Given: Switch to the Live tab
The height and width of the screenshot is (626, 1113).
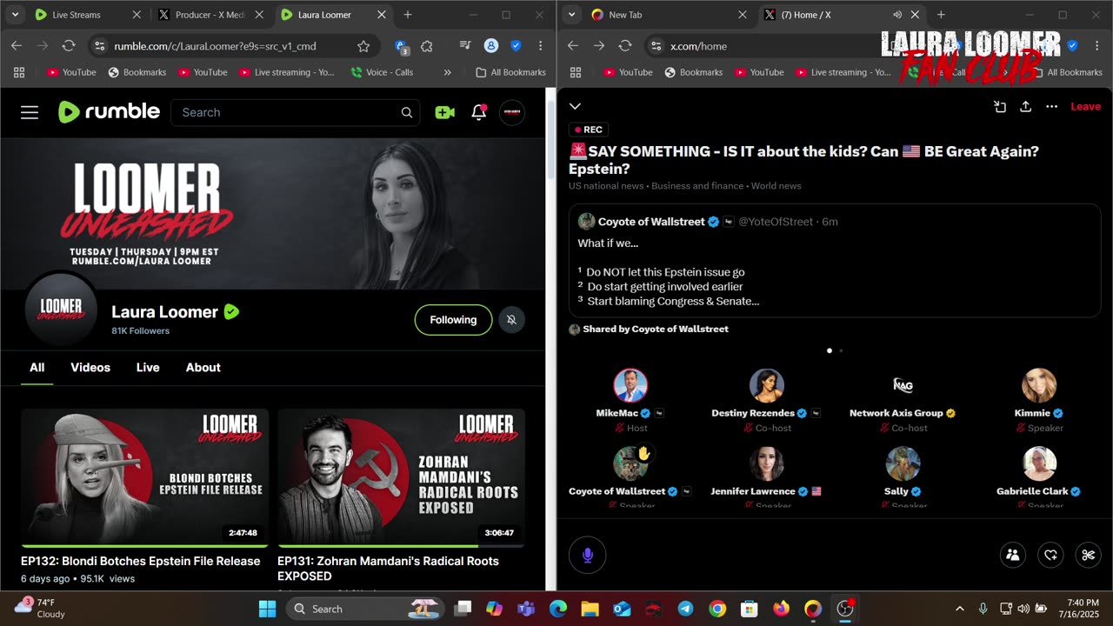Looking at the screenshot, I should click(x=148, y=368).
